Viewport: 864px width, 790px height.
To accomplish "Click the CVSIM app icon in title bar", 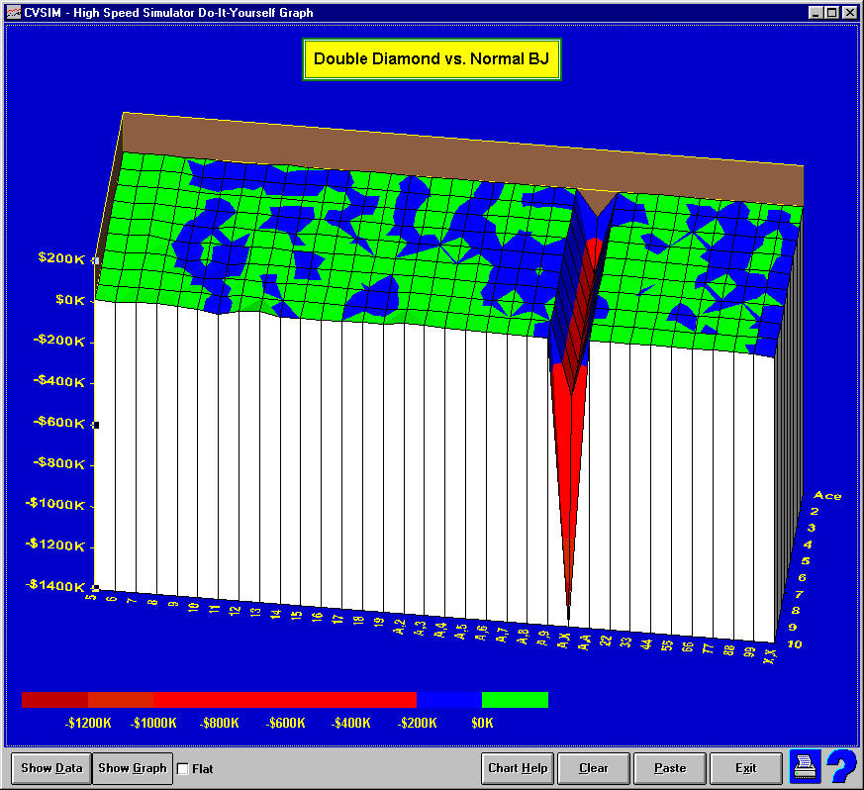I will 14,13.
